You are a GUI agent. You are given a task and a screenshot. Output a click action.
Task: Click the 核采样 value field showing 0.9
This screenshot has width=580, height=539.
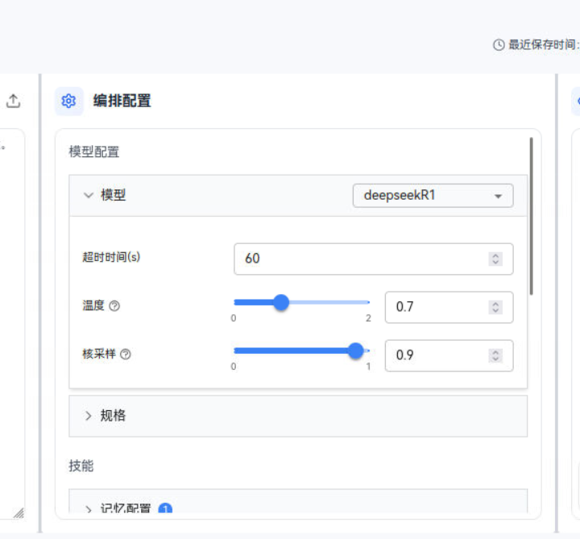click(449, 355)
